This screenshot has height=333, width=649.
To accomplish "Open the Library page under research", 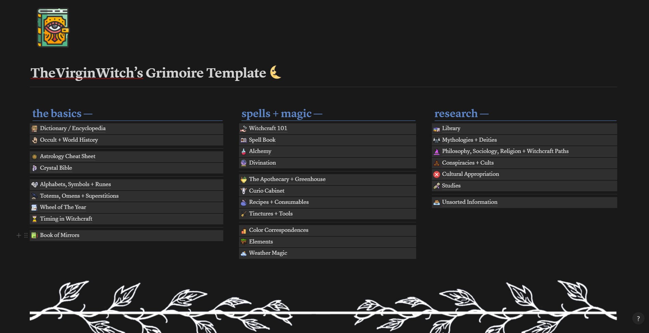I will point(451,128).
